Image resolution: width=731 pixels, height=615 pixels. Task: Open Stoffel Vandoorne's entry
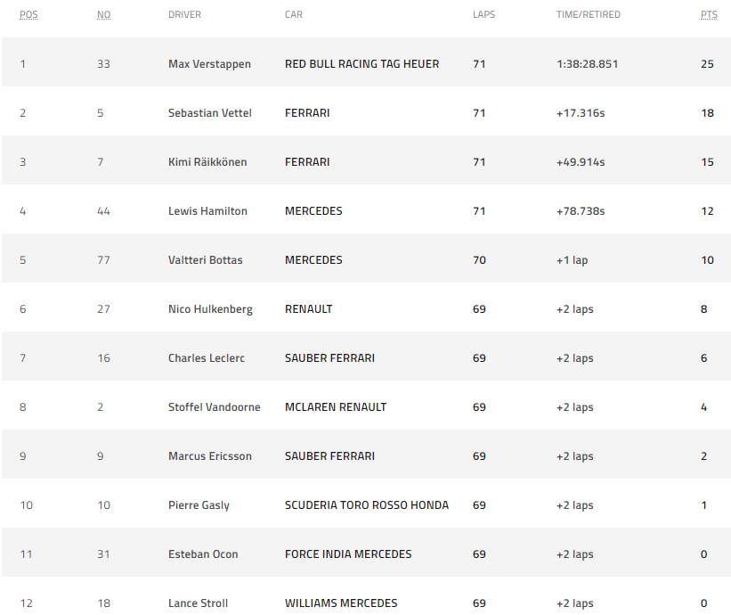[x=214, y=407]
